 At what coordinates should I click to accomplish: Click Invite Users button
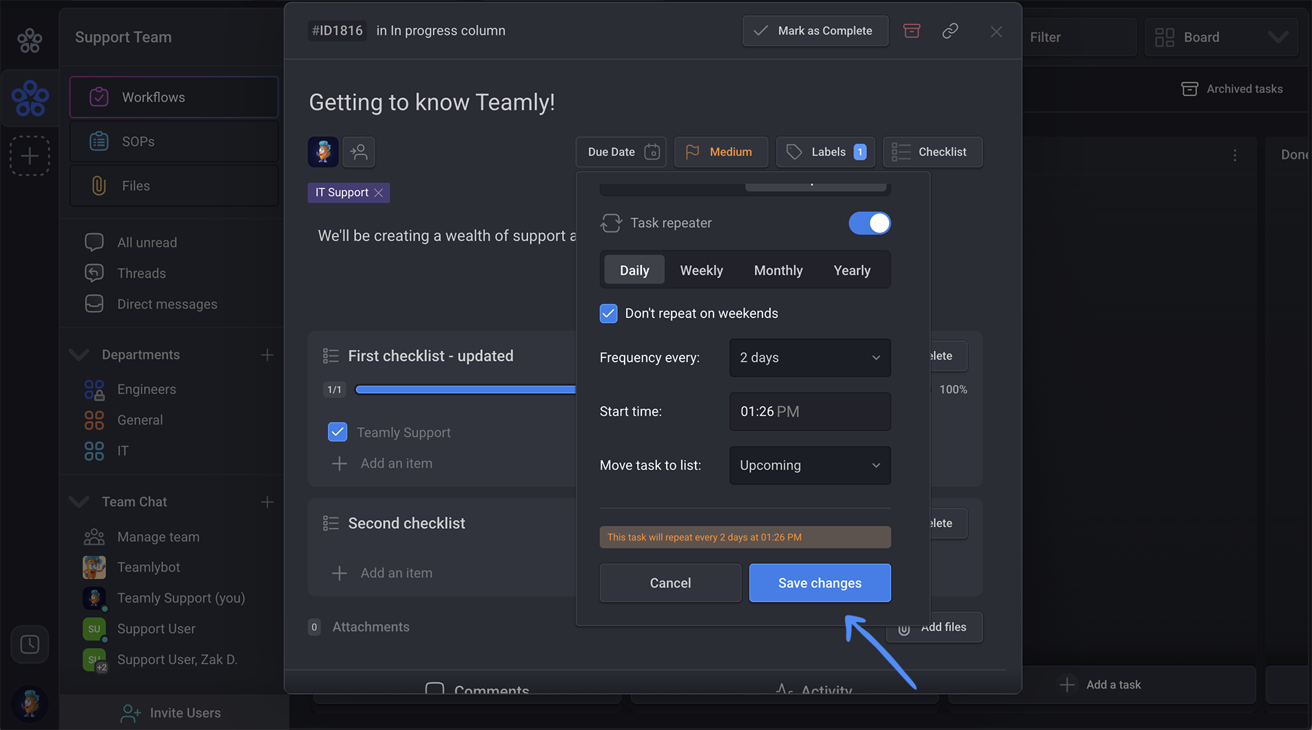point(171,713)
